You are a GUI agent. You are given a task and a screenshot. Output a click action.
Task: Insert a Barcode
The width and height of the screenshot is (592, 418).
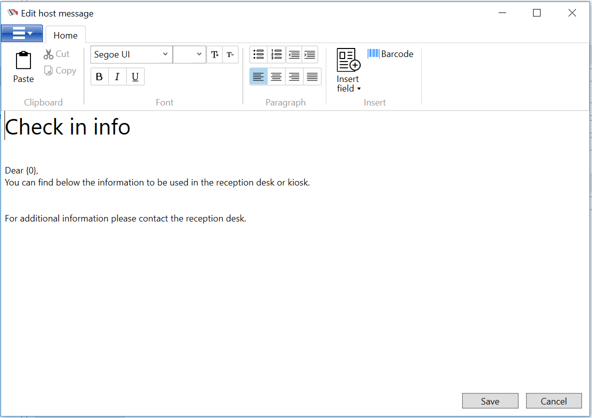390,54
